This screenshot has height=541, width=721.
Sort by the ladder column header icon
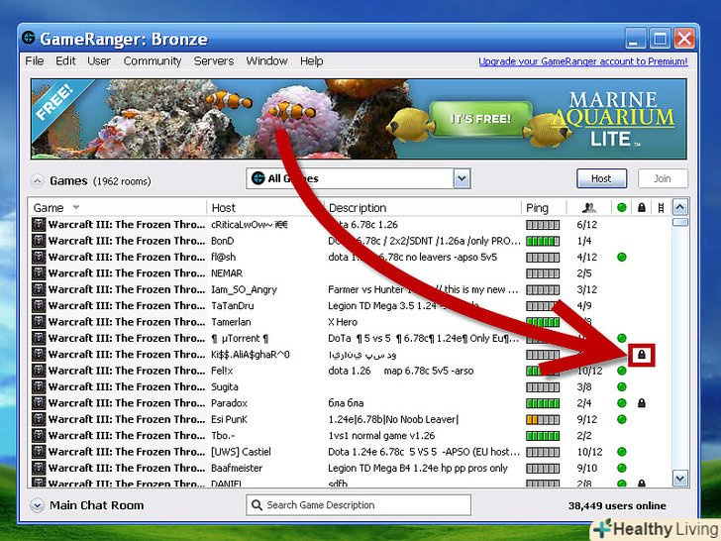click(661, 208)
